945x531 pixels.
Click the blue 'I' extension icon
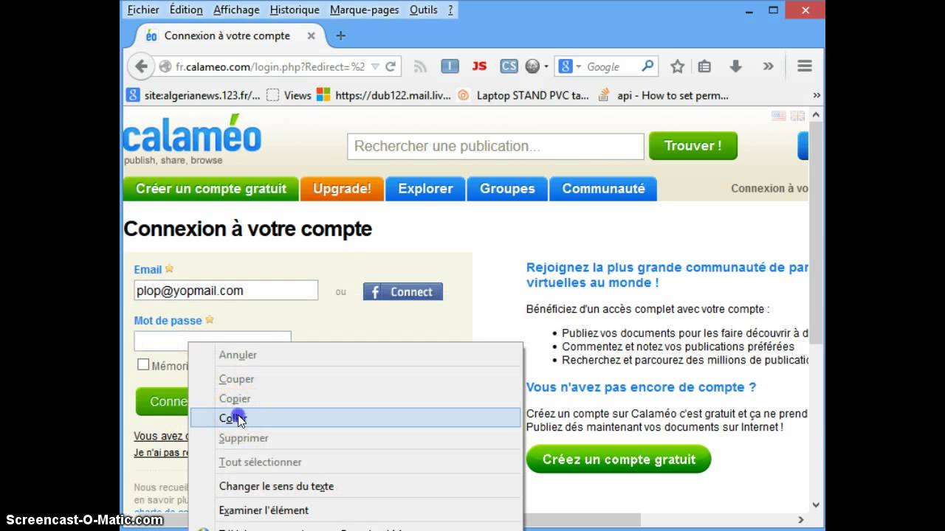(x=450, y=66)
